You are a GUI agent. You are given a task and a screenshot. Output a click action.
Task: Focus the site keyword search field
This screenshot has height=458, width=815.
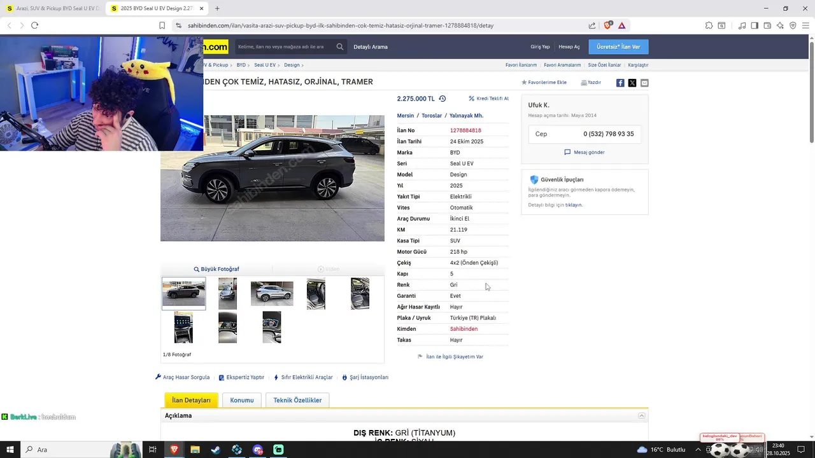click(x=285, y=46)
